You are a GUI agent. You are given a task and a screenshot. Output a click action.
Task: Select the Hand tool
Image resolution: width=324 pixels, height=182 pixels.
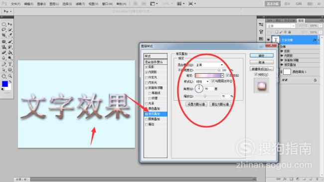(3, 76)
